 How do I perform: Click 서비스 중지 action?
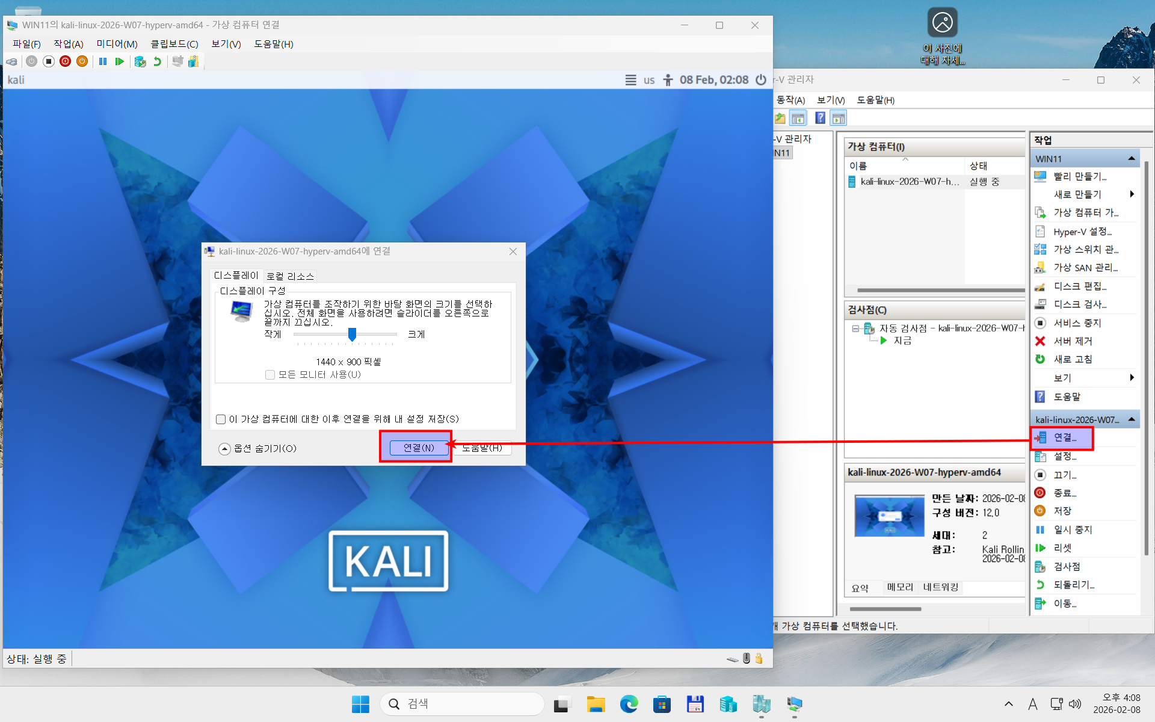[x=1077, y=323]
